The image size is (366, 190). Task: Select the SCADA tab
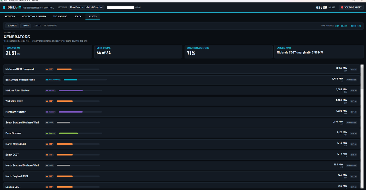[78, 16]
